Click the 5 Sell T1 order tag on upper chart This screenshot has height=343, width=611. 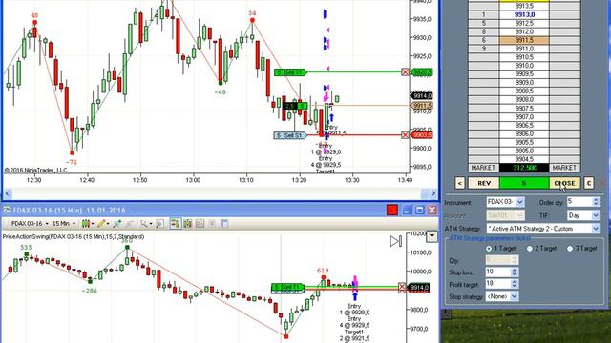290,72
